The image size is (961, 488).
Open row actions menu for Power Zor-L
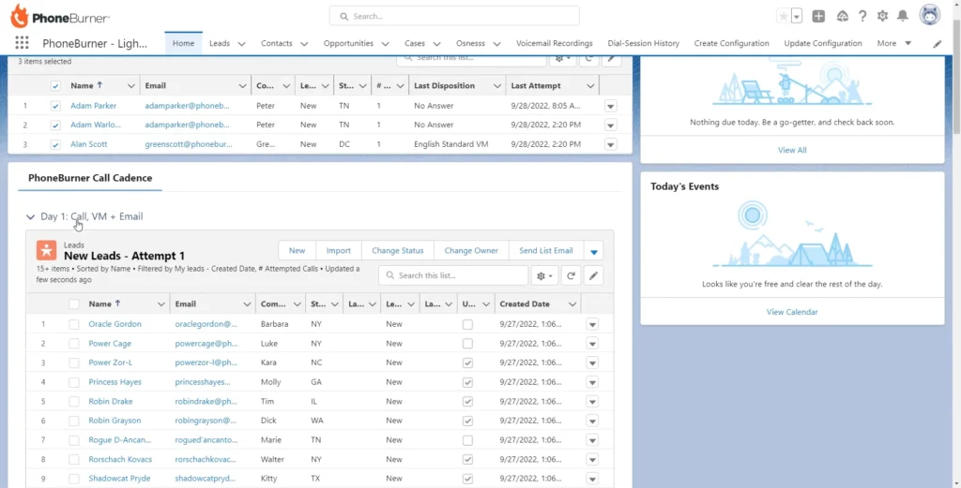pos(592,362)
